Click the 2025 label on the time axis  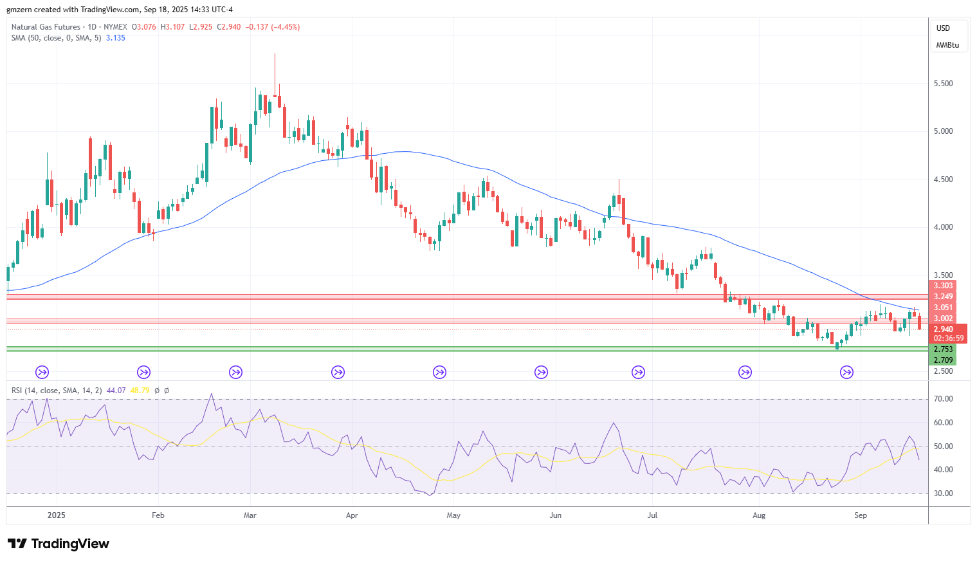click(x=57, y=515)
